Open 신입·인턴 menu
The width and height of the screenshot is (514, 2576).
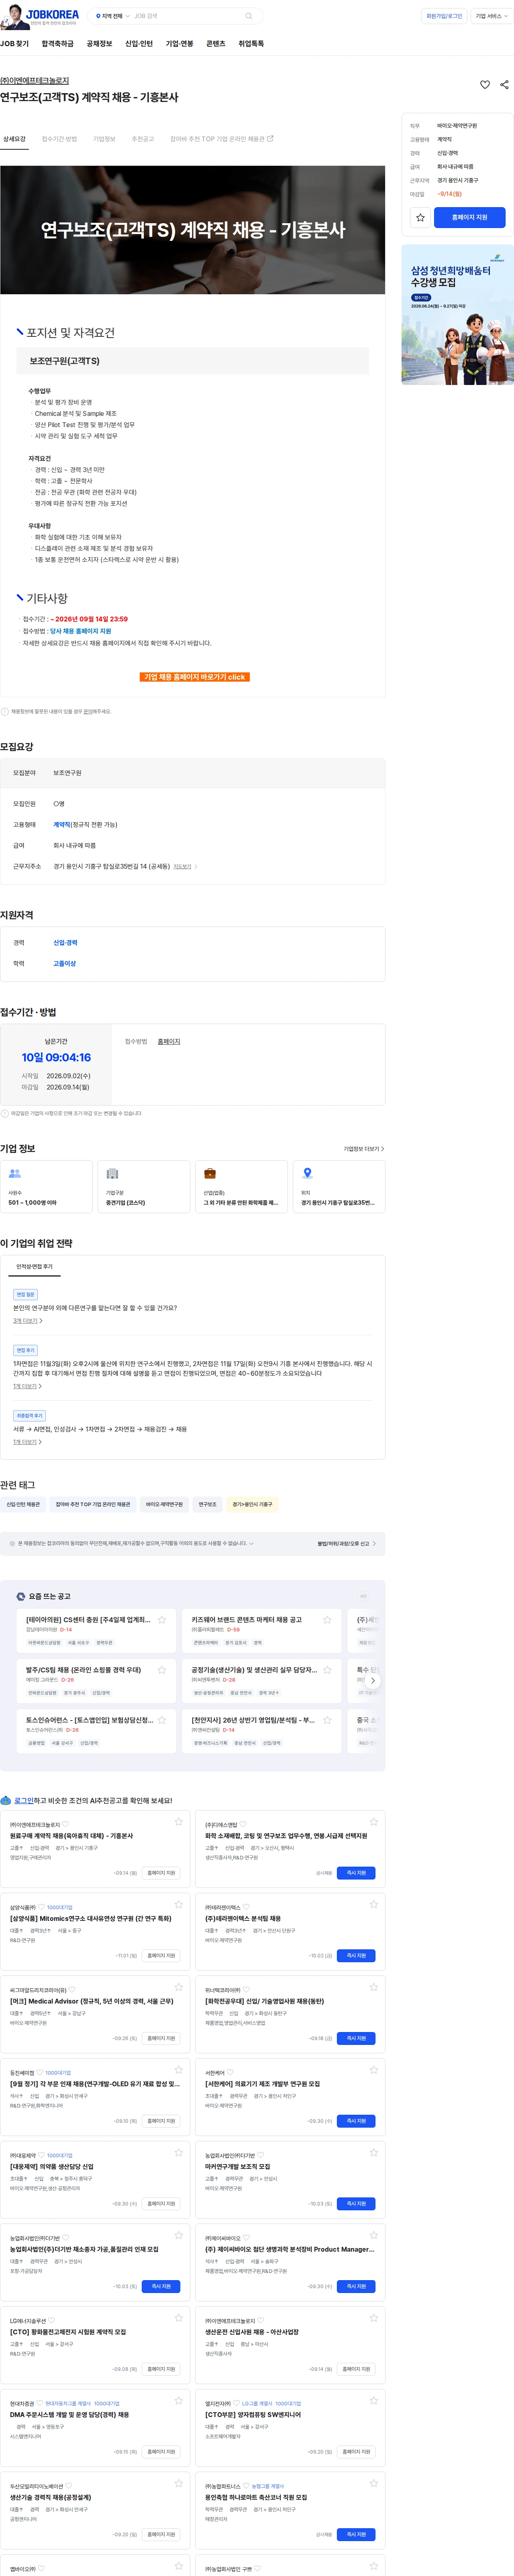139,44
